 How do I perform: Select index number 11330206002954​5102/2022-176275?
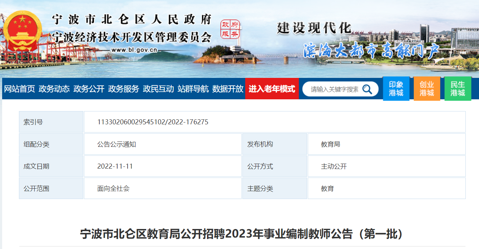pyautogui.click(x=153, y=122)
